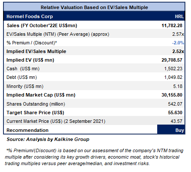Click the Target Share Price value 55.630
Image resolution: width=191 pixels, height=172 pixels.
[x=175, y=113]
